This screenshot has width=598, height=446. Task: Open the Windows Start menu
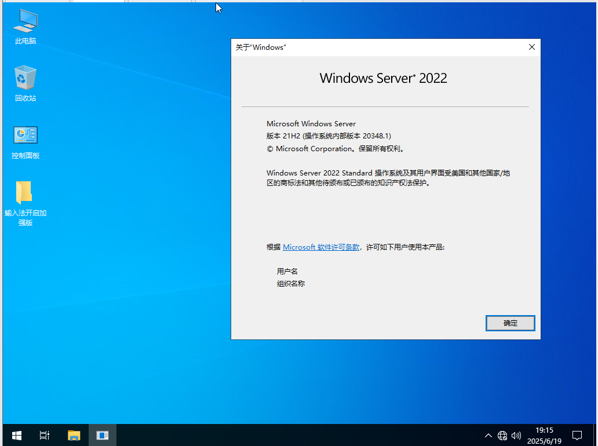pos(16,435)
